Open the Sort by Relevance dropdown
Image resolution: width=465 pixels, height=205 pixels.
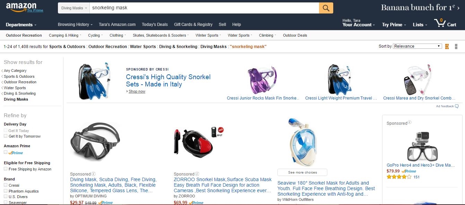[417, 46]
